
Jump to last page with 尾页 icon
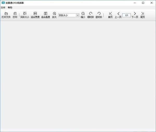[143, 13]
